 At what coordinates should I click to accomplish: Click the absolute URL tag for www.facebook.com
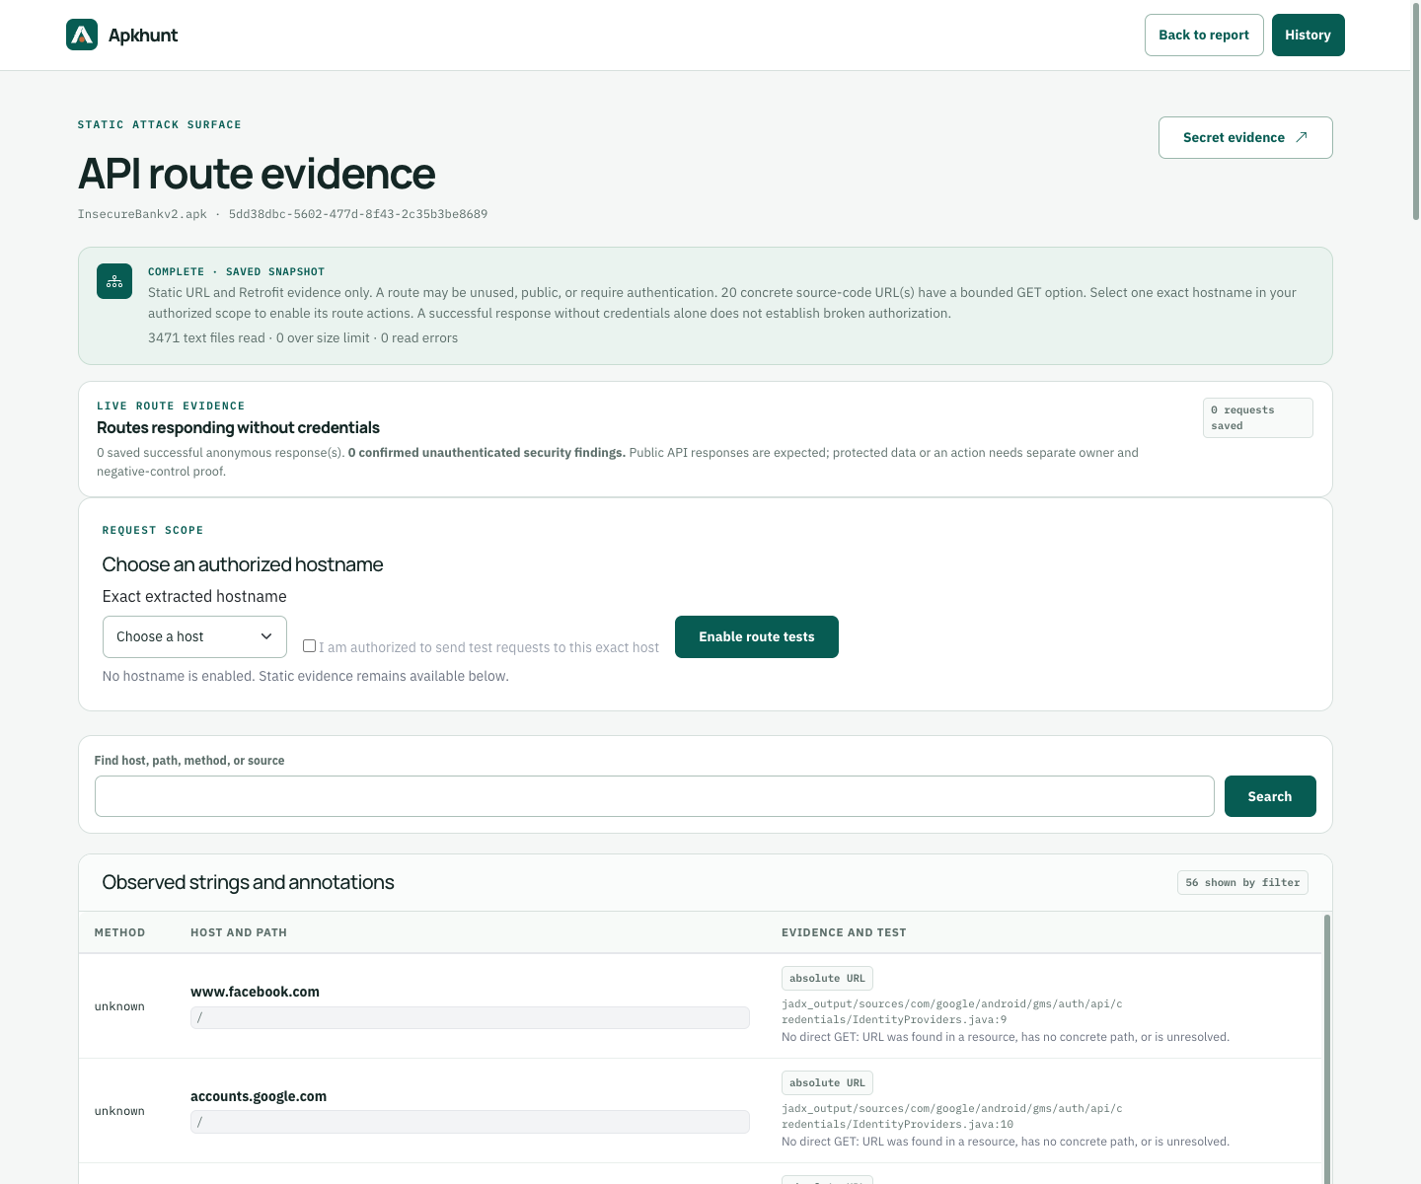[827, 978]
